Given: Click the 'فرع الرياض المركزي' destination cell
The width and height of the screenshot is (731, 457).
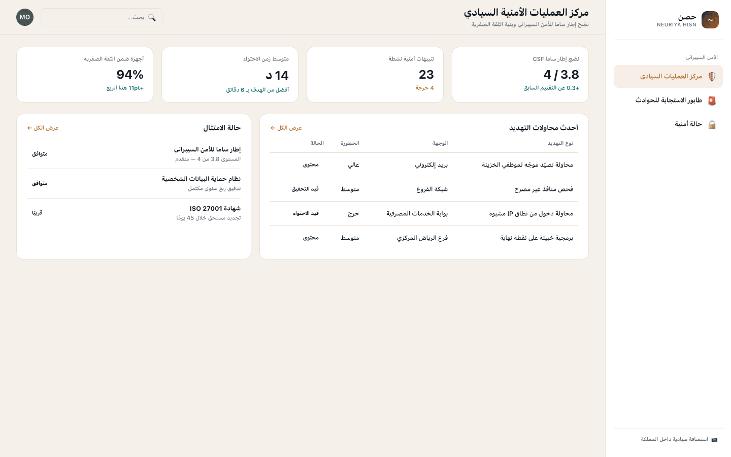Looking at the screenshot, I should click(422, 238).
